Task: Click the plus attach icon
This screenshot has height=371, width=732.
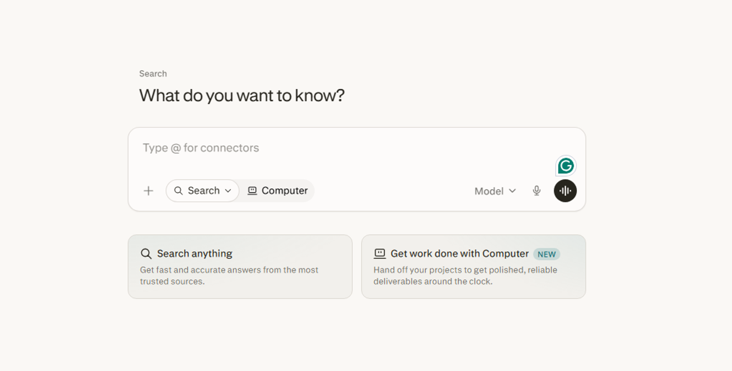Action: (x=148, y=191)
